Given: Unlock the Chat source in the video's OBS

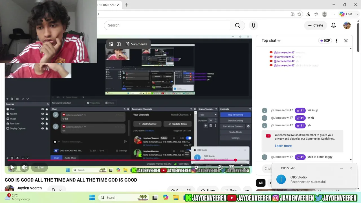Looking at the screenshot, I should [x=47, y=109].
